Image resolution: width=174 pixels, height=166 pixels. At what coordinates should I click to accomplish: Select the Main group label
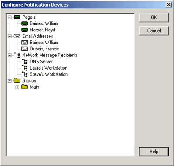[x=34, y=87]
